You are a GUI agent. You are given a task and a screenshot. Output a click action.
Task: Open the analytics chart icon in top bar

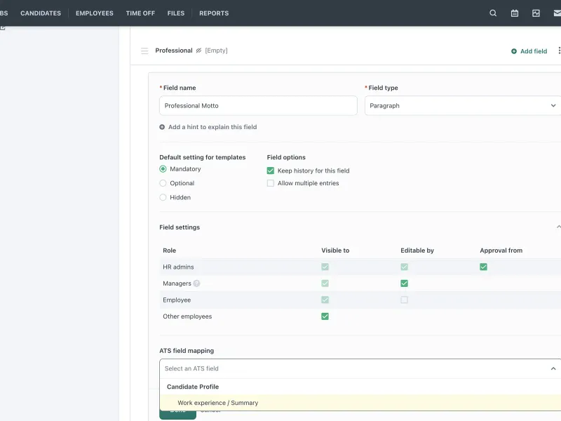click(536, 13)
